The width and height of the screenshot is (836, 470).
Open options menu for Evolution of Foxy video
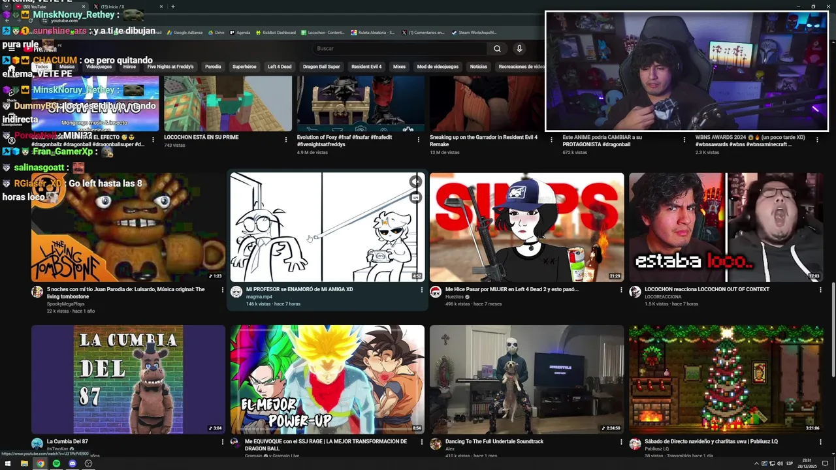(419, 139)
